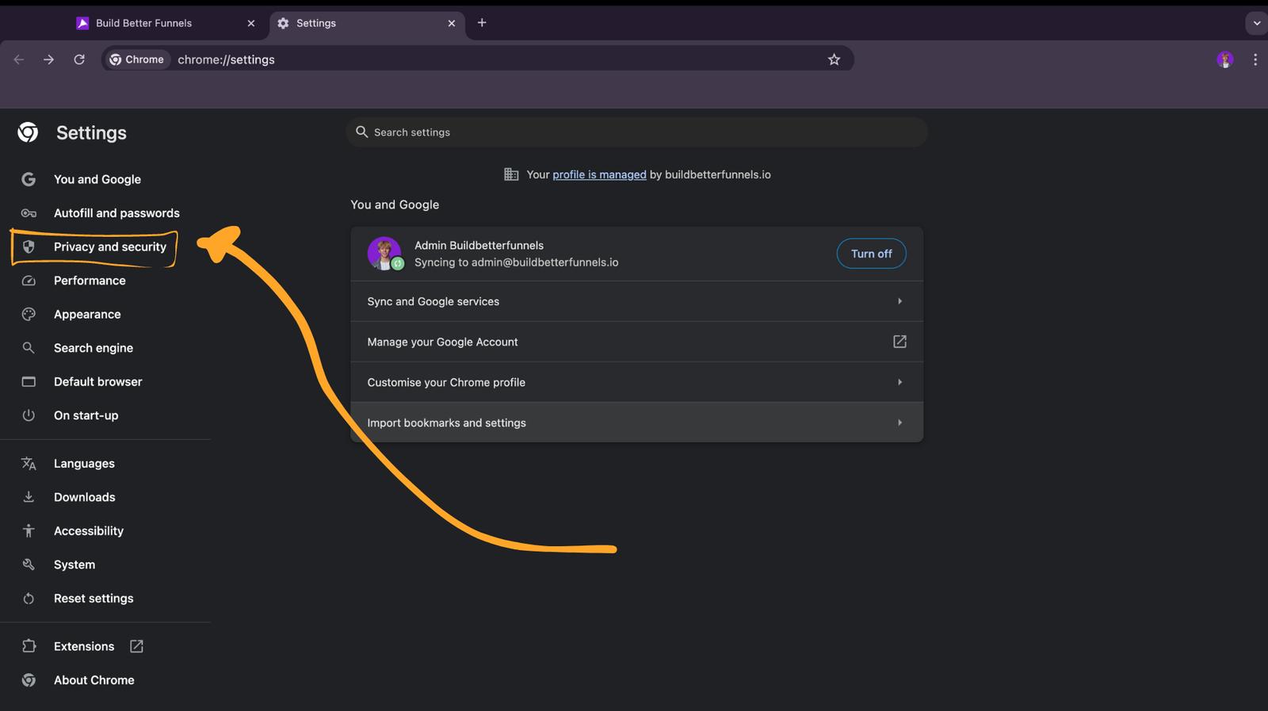This screenshot has width=1268, height=711.
Task: Expand Sync and Google services
Action: (x=636, y=301)
